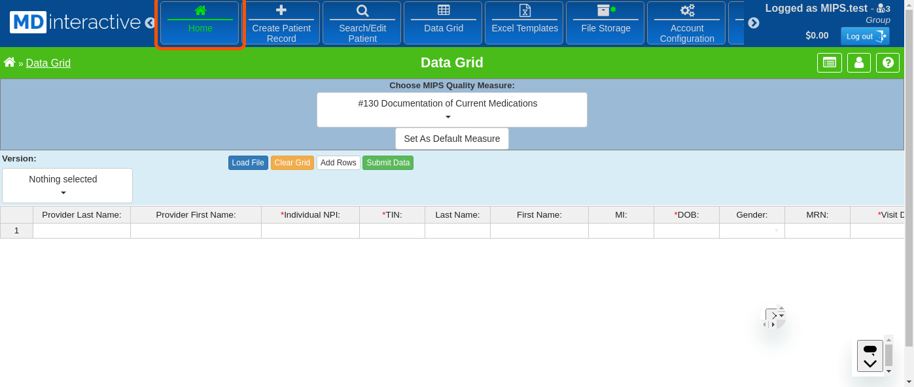Click the user profile icon in green bar
914x387 pixels.
pos(859,63)
